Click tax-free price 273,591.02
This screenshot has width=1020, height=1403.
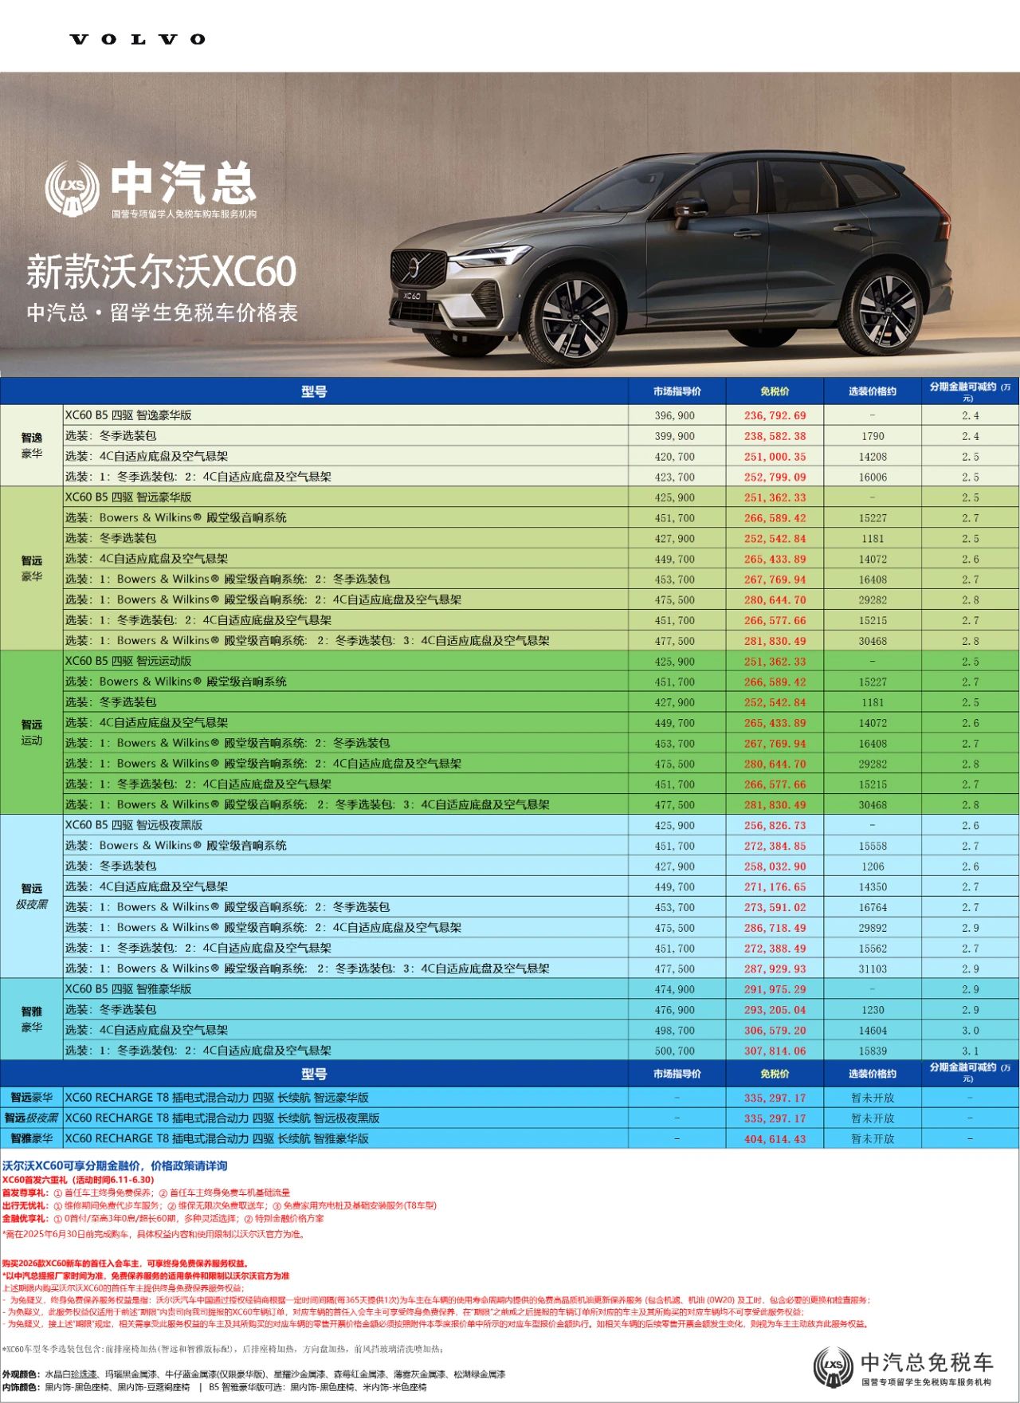coord(775,907)
